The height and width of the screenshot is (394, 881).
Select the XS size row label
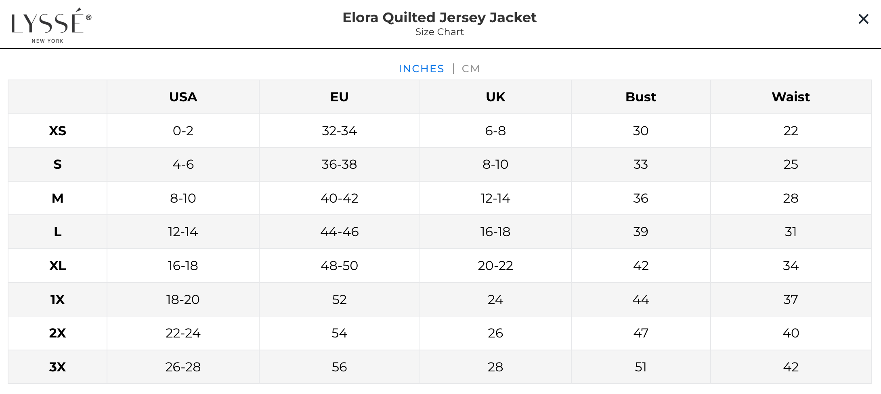click(x=57, y=131)
